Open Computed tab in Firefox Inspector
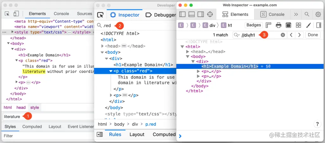Viewport: 325px width, 143px height. coord(164,134)
